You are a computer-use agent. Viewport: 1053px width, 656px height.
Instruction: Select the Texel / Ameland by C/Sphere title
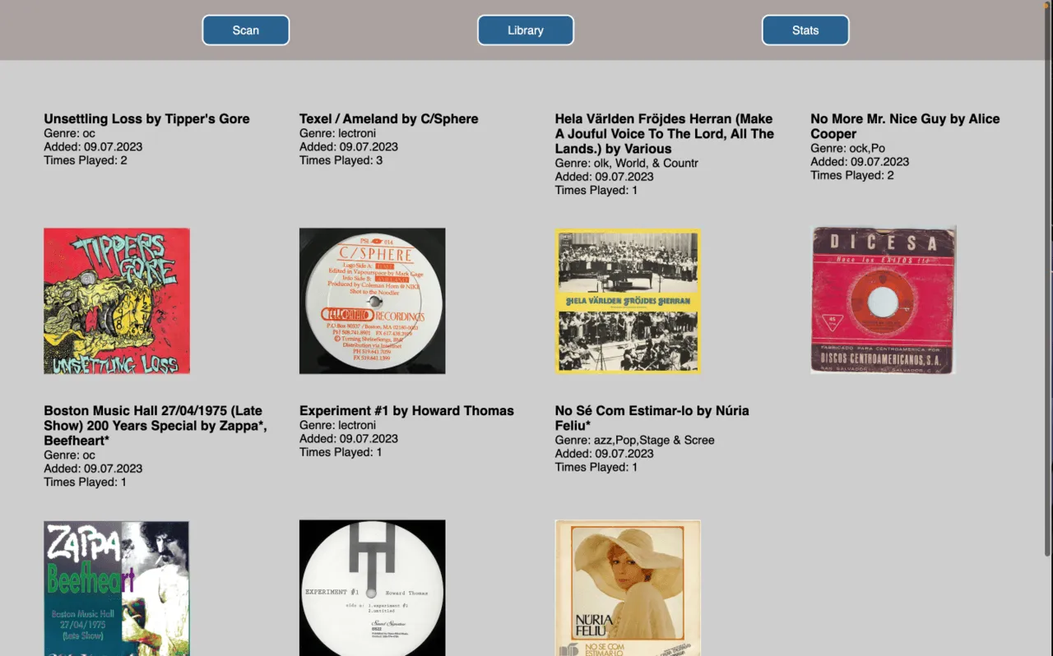point(388,119)
